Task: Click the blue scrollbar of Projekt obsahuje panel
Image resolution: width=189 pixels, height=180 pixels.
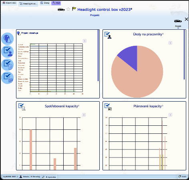Action: [x=98, y=55]
